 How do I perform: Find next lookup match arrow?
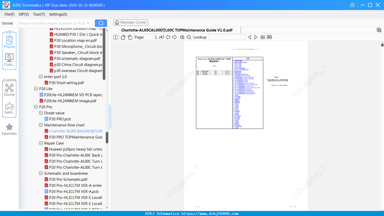coord(256,37)
